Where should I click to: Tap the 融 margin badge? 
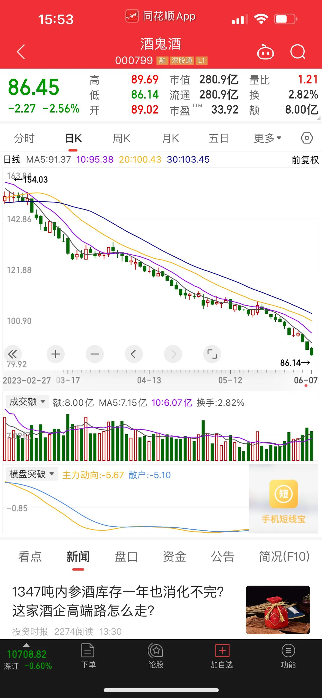tap(162, 60)
